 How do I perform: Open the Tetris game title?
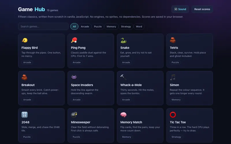click(x=174, y=48)
